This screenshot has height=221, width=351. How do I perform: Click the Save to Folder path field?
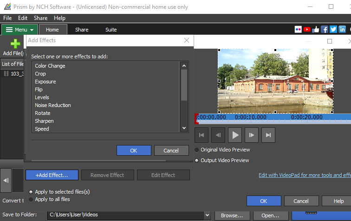pyautogui.click(x=125, y=215)
